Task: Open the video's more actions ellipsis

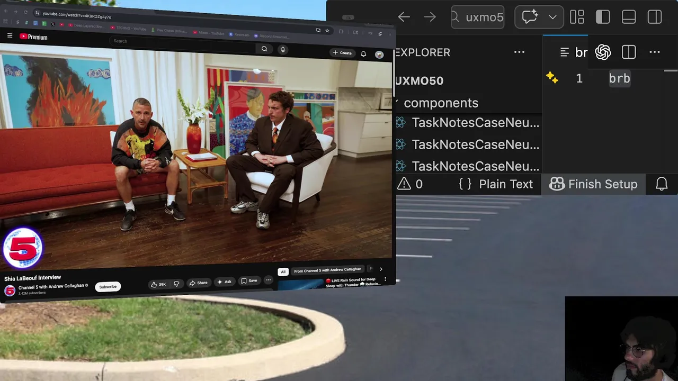Action: point(268,280)
